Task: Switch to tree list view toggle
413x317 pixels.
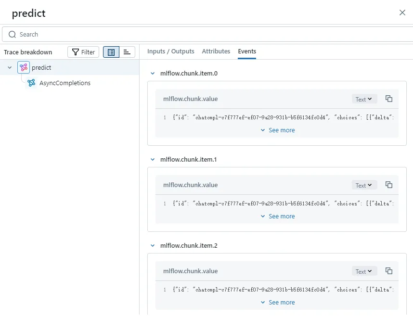Action: click(111, 52)
